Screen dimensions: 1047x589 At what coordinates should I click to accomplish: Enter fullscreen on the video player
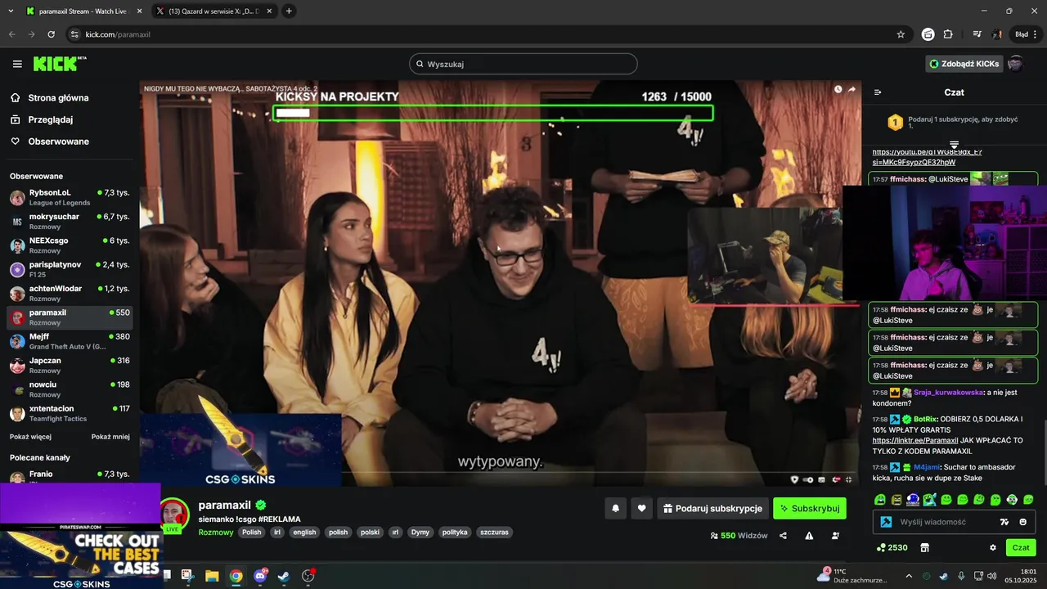849,479
